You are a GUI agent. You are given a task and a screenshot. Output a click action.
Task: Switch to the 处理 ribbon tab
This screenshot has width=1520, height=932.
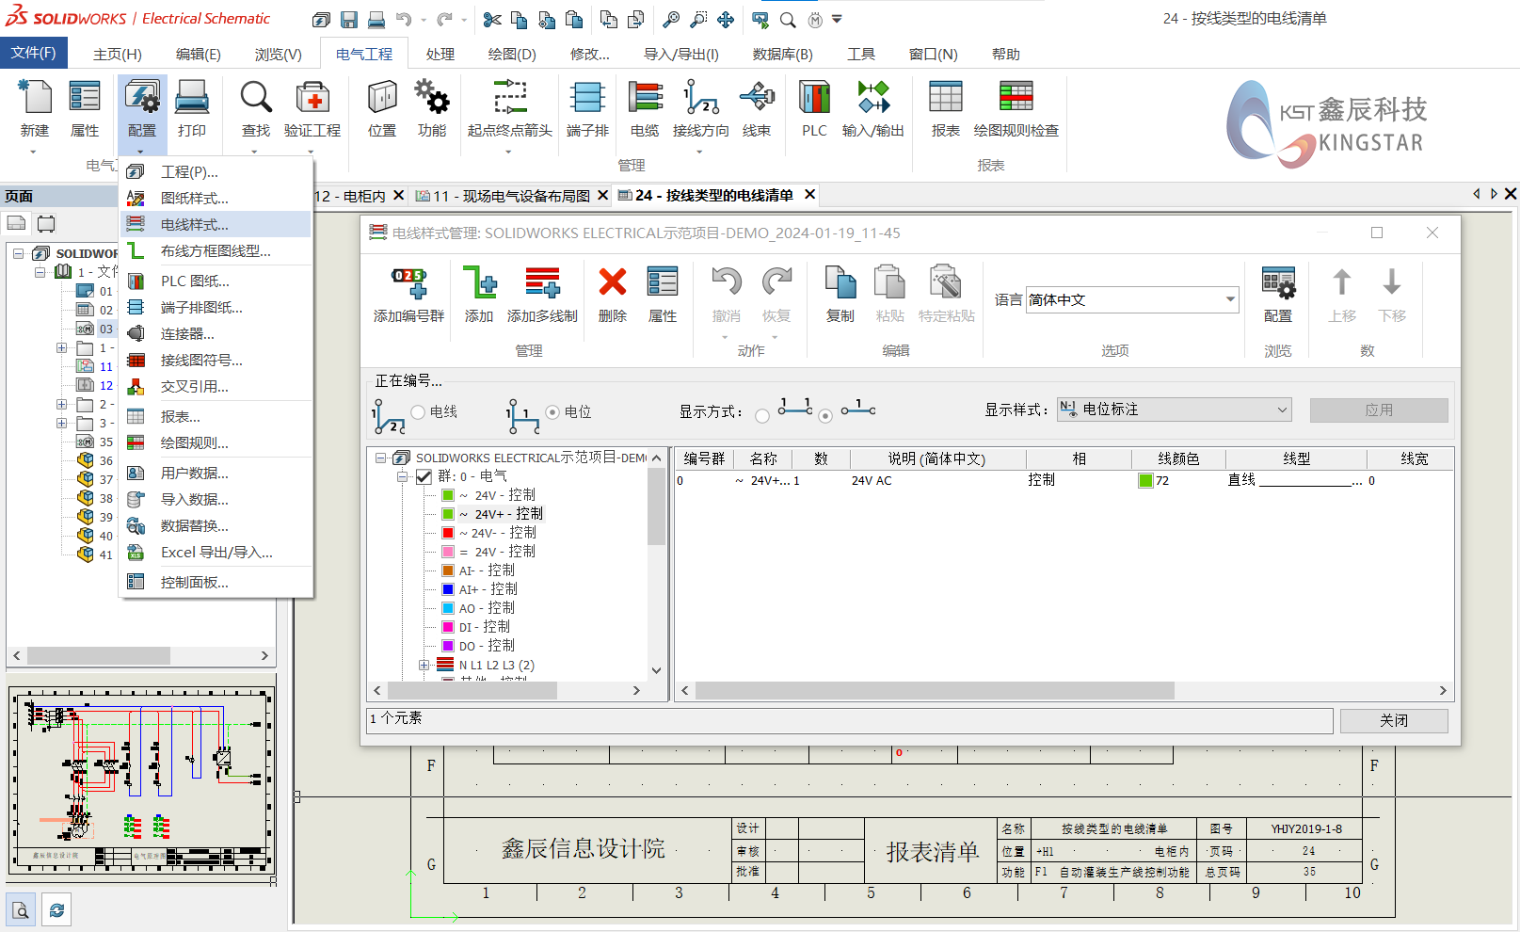click(x=440, y=54)
